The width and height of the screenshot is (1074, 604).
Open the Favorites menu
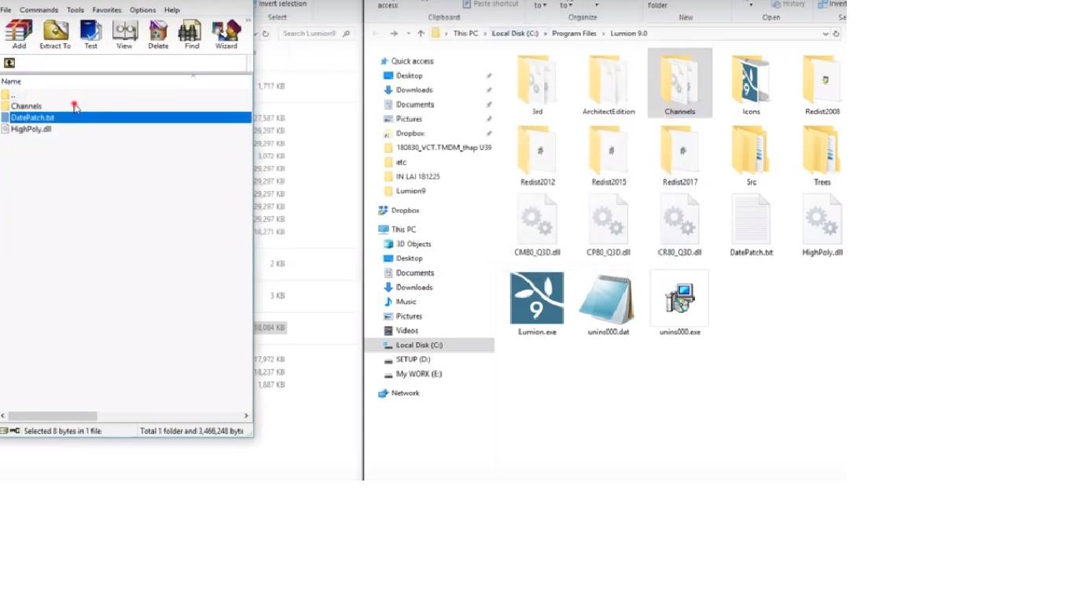click(107, 10)
